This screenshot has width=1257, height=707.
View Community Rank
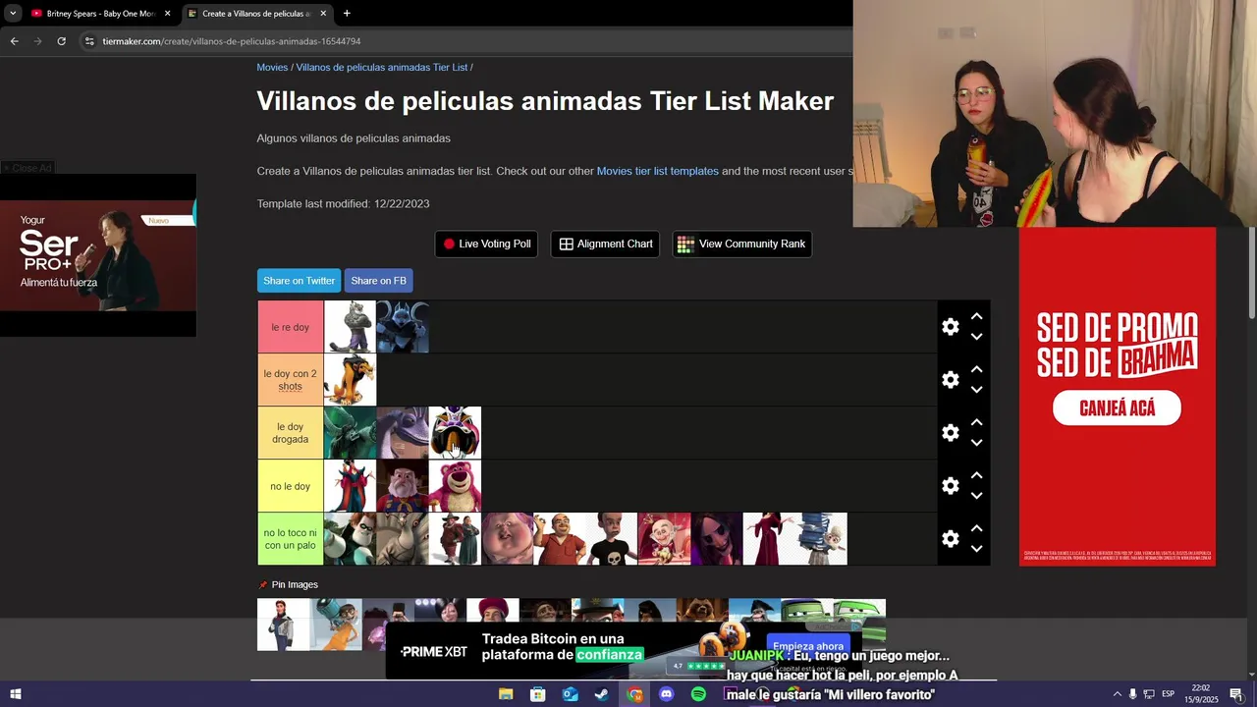741,244
